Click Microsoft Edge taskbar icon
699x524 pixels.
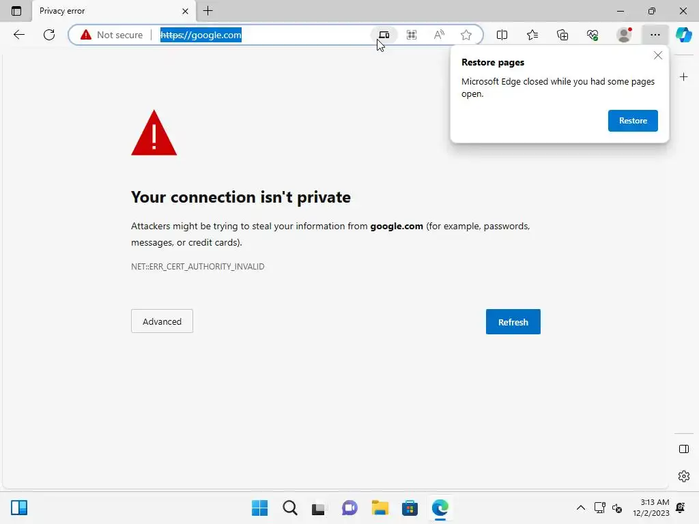pyautogui.click(x=440, y=508)
